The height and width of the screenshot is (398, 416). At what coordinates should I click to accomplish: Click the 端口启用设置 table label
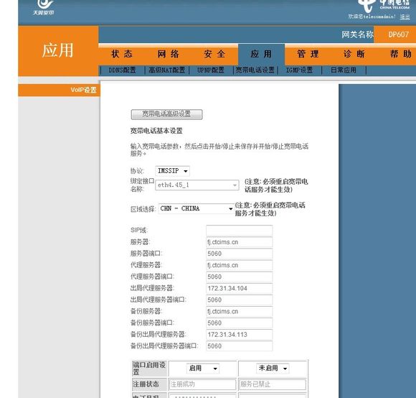point(149,369)
